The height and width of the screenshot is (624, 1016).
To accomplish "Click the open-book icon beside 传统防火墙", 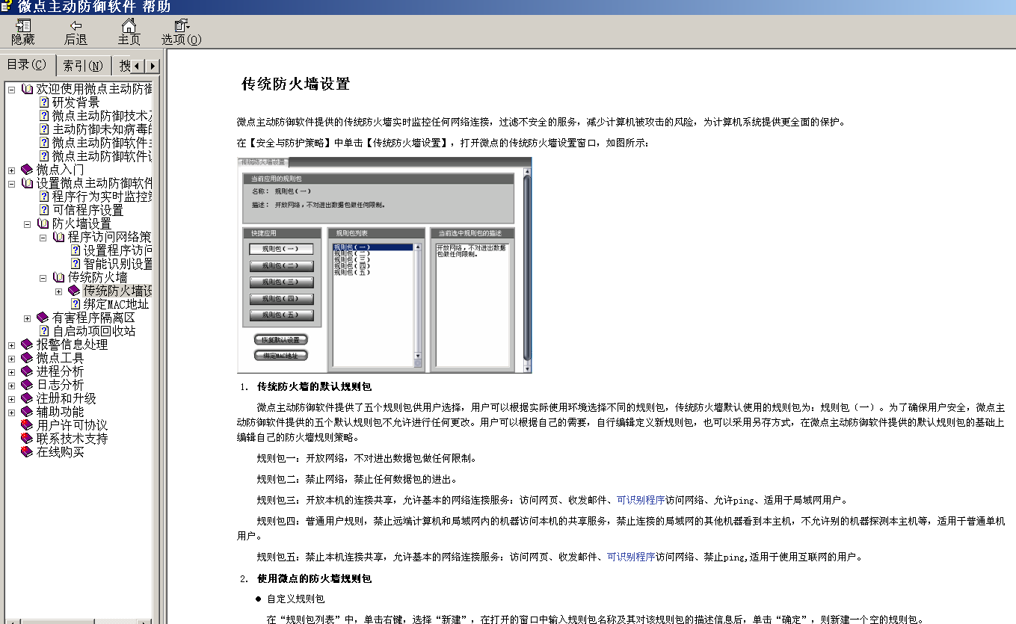I will point(58,277).
